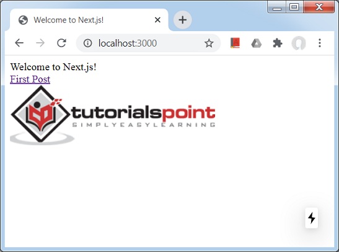The height and width of the screenshot is (252, 339).
Task: Open Chrome's three-dot menu
Action: pos(320,43)
